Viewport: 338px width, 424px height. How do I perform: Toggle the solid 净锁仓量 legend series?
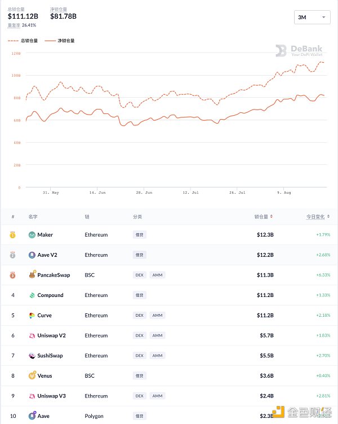pyautogui.click(x=60, y=41)
